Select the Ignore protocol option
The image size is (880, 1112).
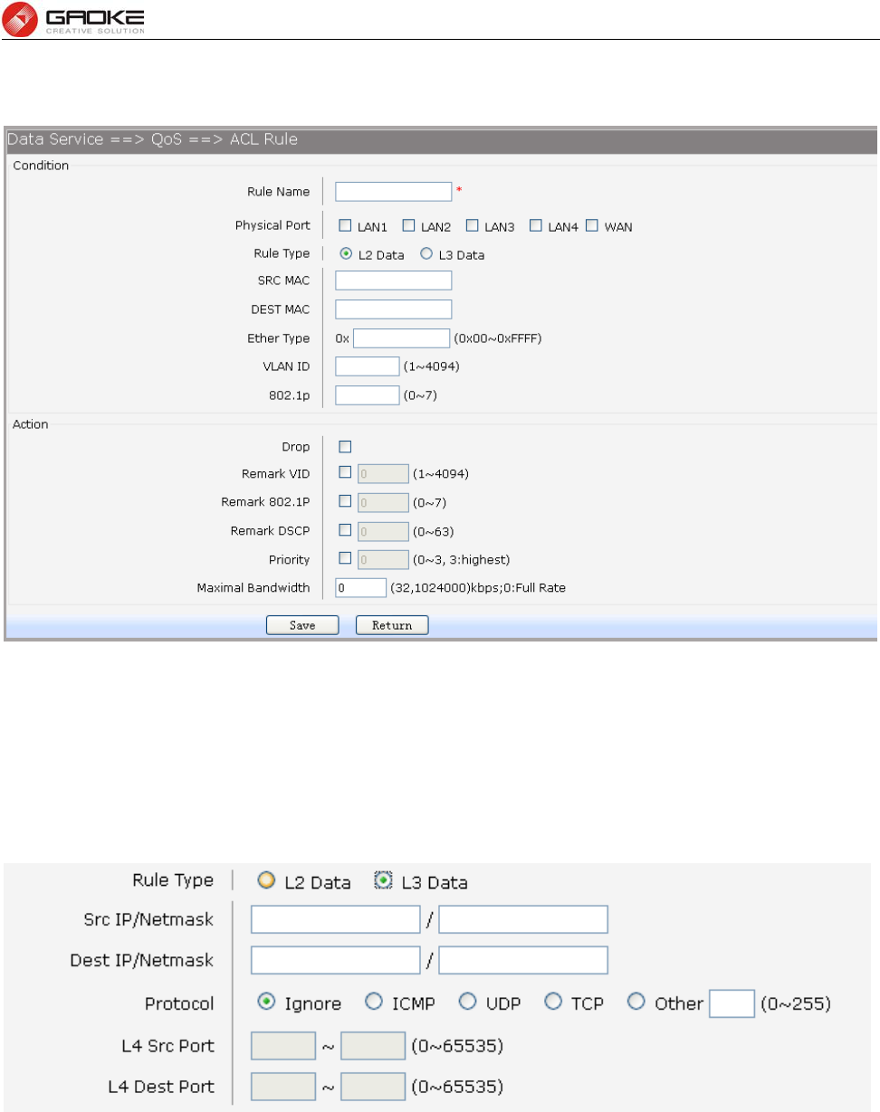(267, 1003)
